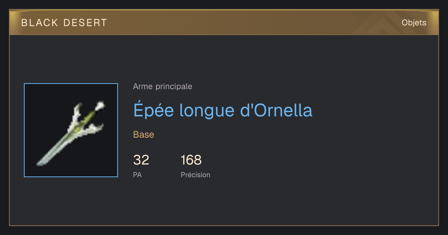Open the Objets category link
The width and height of the screenshot is (448, 235).
tap(414, 22)
